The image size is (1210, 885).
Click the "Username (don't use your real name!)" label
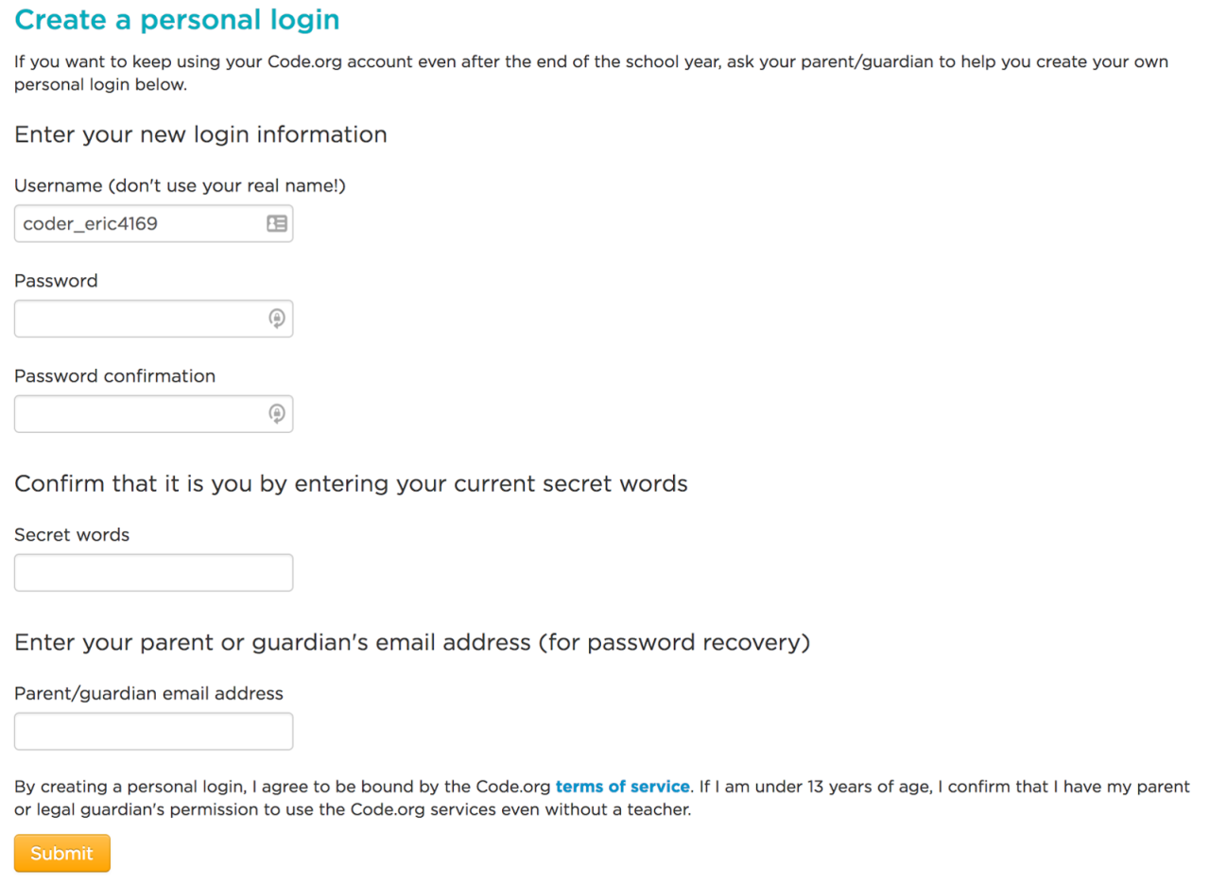tap(181, 186)
